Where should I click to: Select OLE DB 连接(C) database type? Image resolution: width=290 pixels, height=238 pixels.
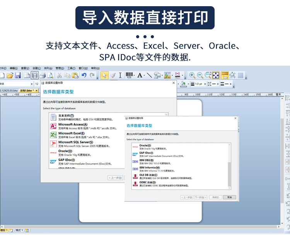180,177
